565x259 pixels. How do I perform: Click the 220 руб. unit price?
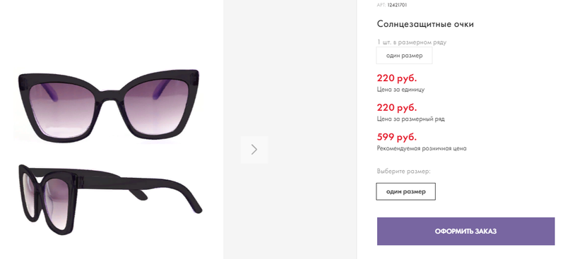[397, 78]
